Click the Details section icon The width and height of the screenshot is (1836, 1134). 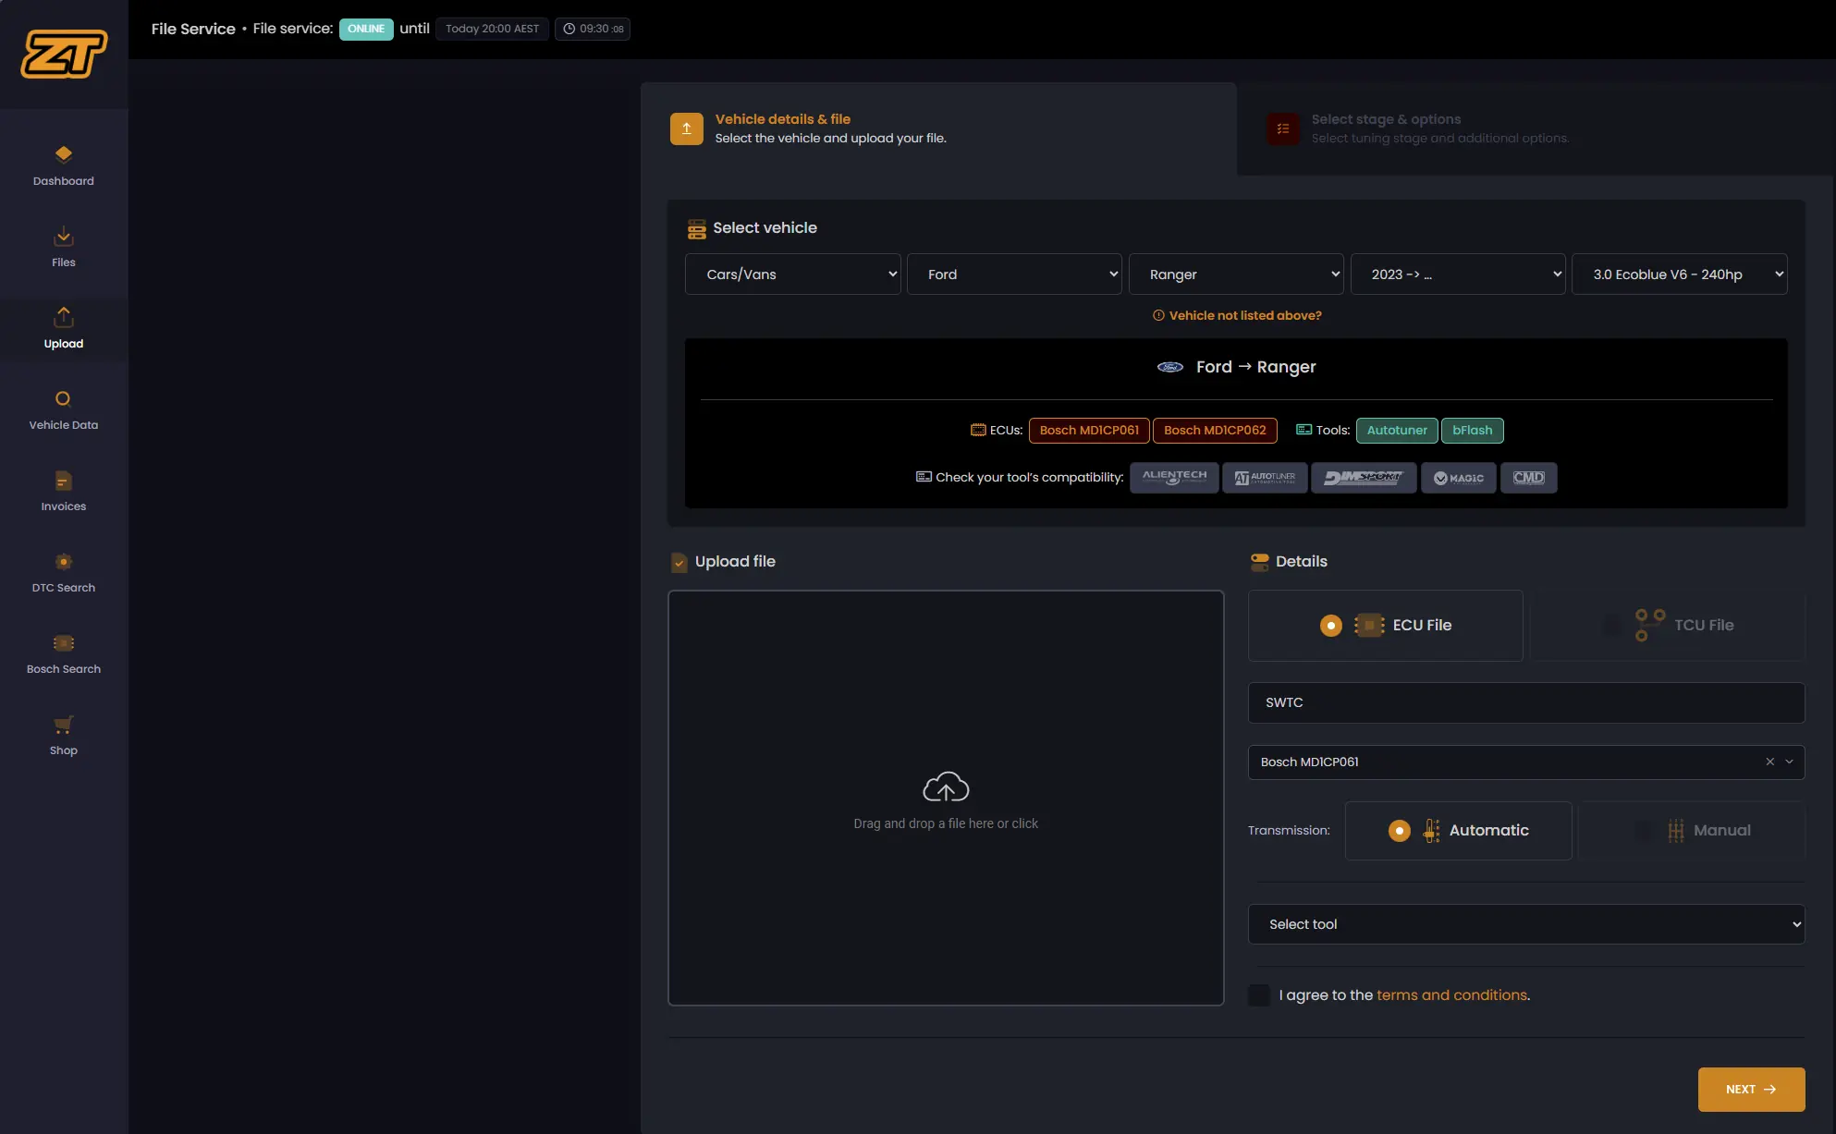[1259, 562]
